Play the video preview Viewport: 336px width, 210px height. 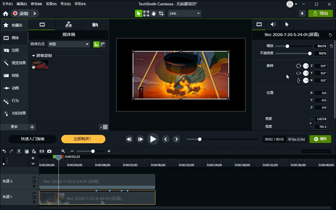(x=153, y=139)
